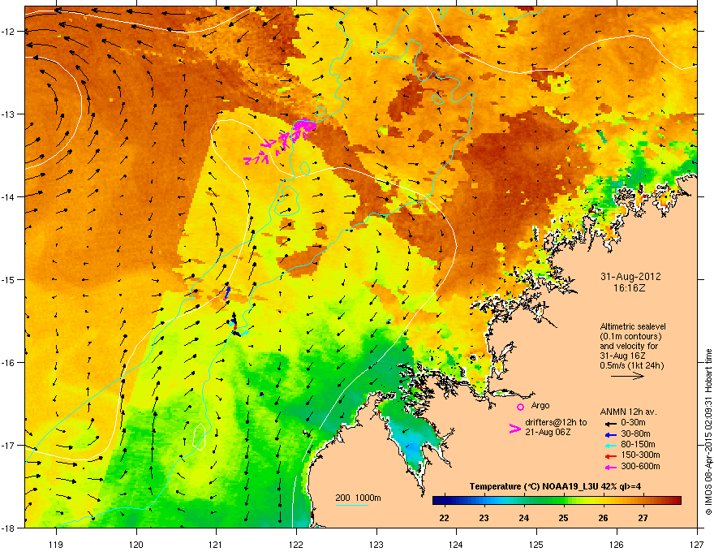Click the cyan 80-150m legend arrow
The image size is (714, 552).
[613, 445]
